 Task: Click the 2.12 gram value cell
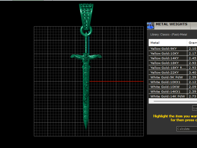[x=192, y=82]
